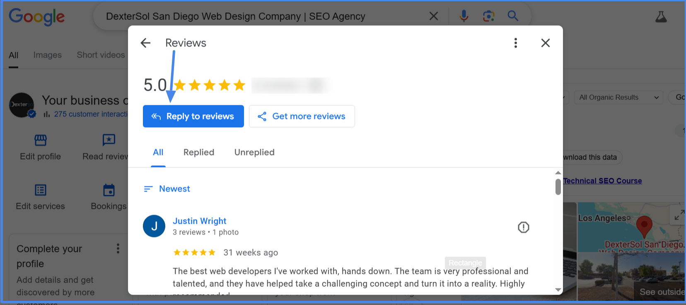Click Justin Wright's J avatar
Image resolution: width=686 pixels, height=305 pixels.
154,226
